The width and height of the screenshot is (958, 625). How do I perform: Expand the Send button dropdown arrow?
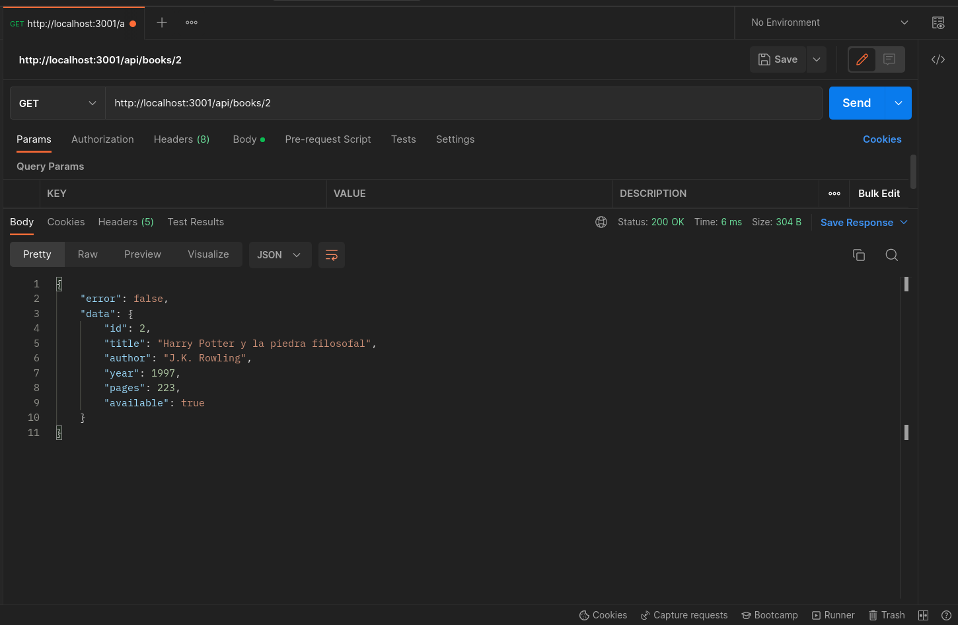(899, 103)
